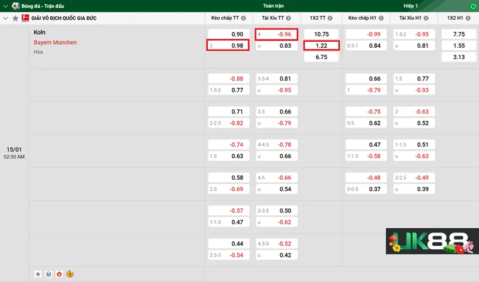The width and height of the screenshot is (479, 282).
Task: Collapse the Bóng đá - Trận đấu header chevron
Action: 5,5
